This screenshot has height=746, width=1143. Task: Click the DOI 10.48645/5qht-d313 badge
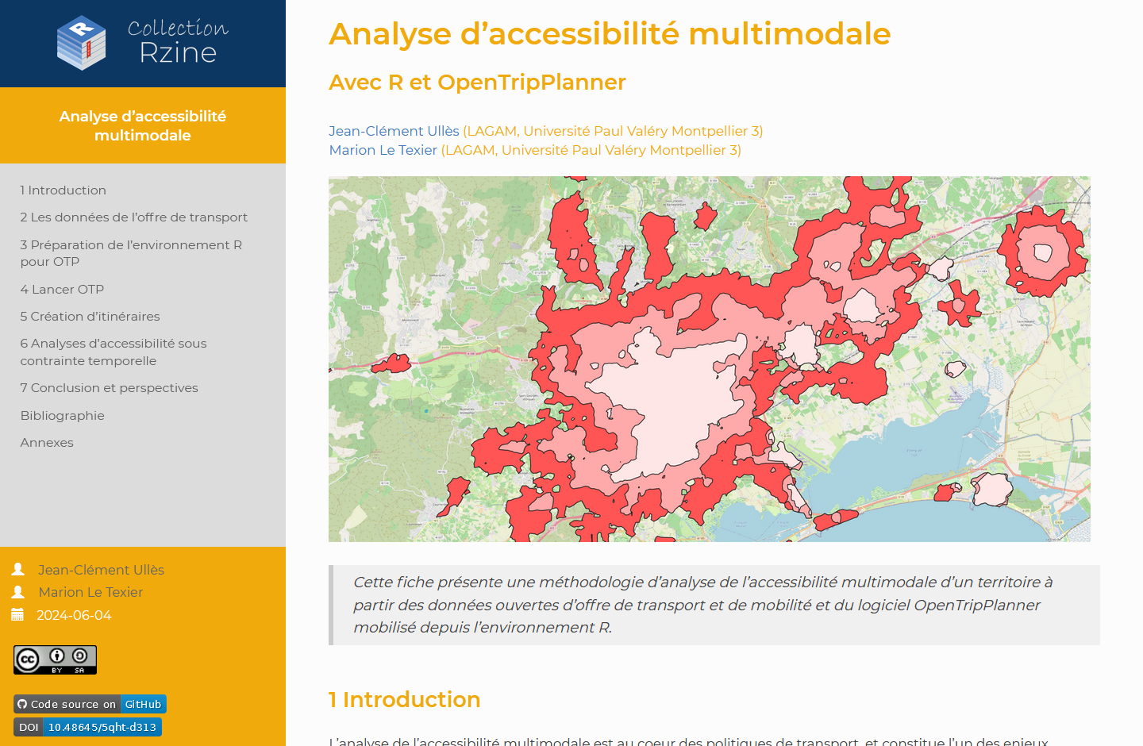tap(87, 727)
